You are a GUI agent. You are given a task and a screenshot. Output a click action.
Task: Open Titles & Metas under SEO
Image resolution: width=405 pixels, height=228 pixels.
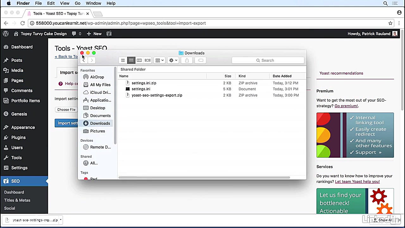tap(17, 200)
